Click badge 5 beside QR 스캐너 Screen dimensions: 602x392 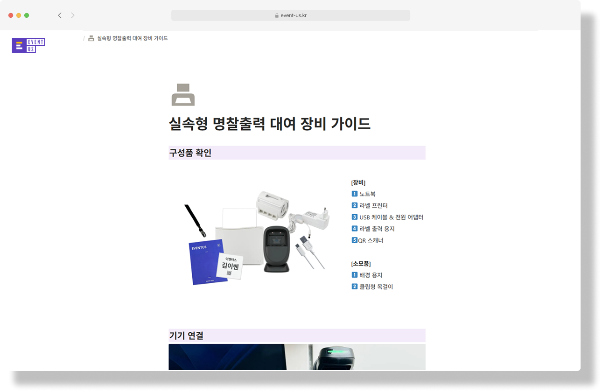pyautogui.click(x=355, y=240)
